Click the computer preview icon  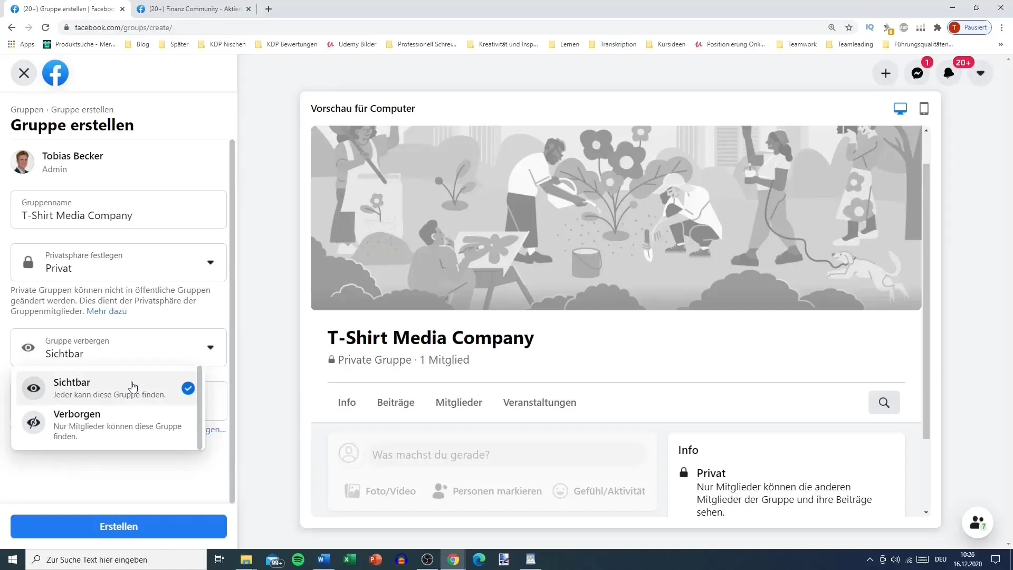900,109
